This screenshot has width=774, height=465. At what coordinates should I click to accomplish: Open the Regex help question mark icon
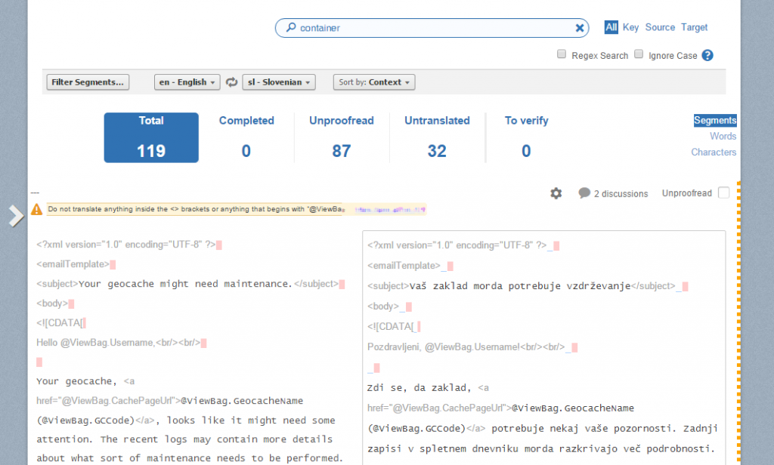coord(707,55)
